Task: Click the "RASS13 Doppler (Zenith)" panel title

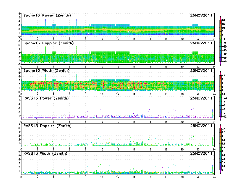Action: [48, 126]
